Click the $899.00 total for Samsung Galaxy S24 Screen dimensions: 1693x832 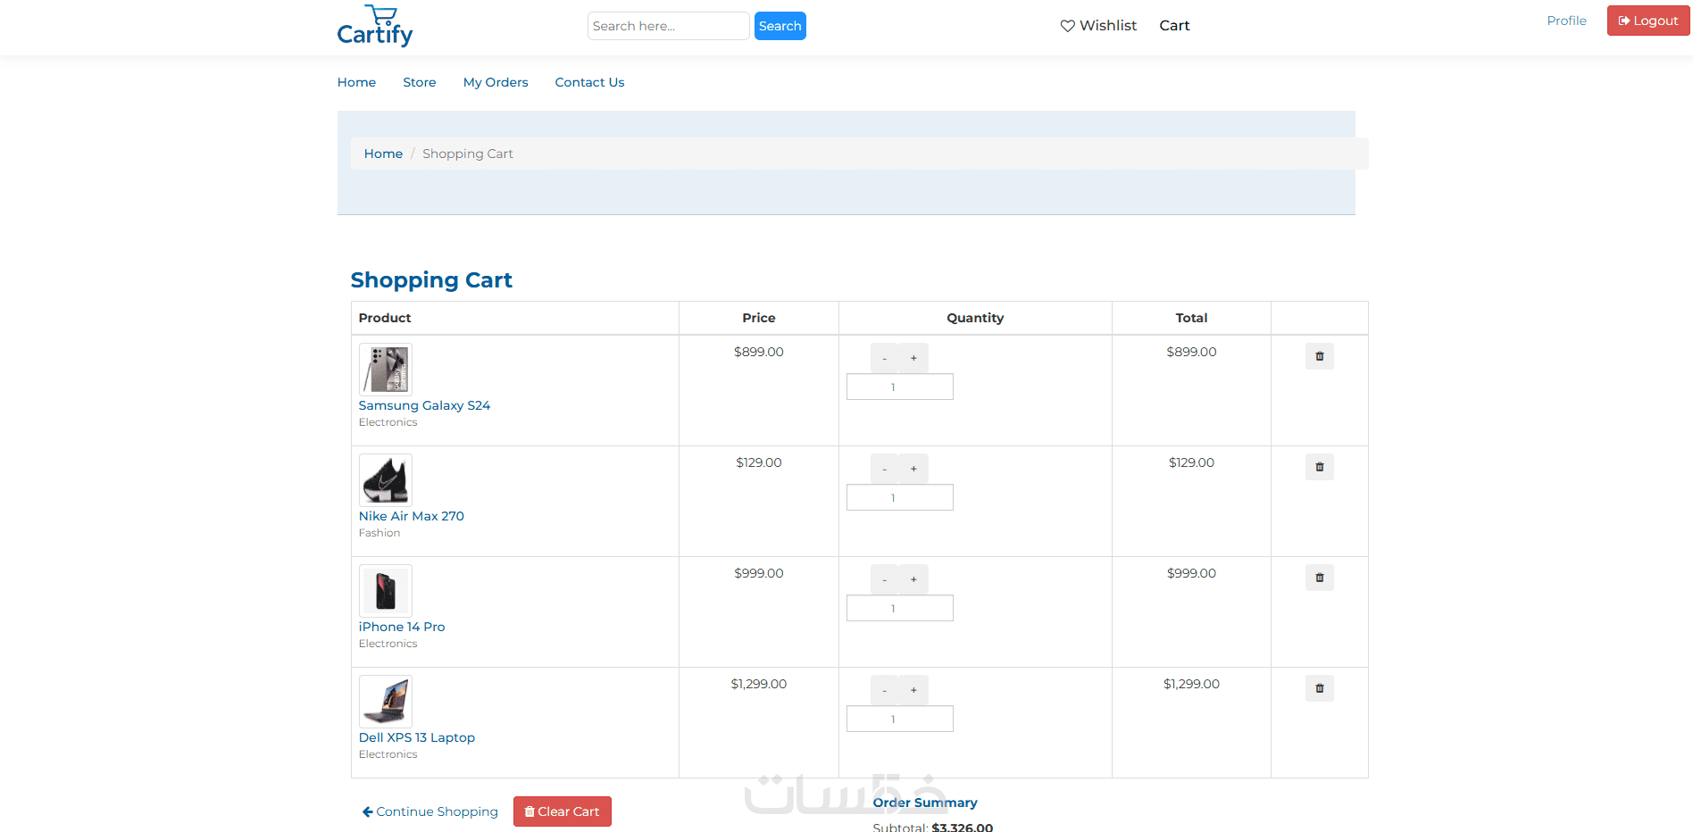point(1191,352)
